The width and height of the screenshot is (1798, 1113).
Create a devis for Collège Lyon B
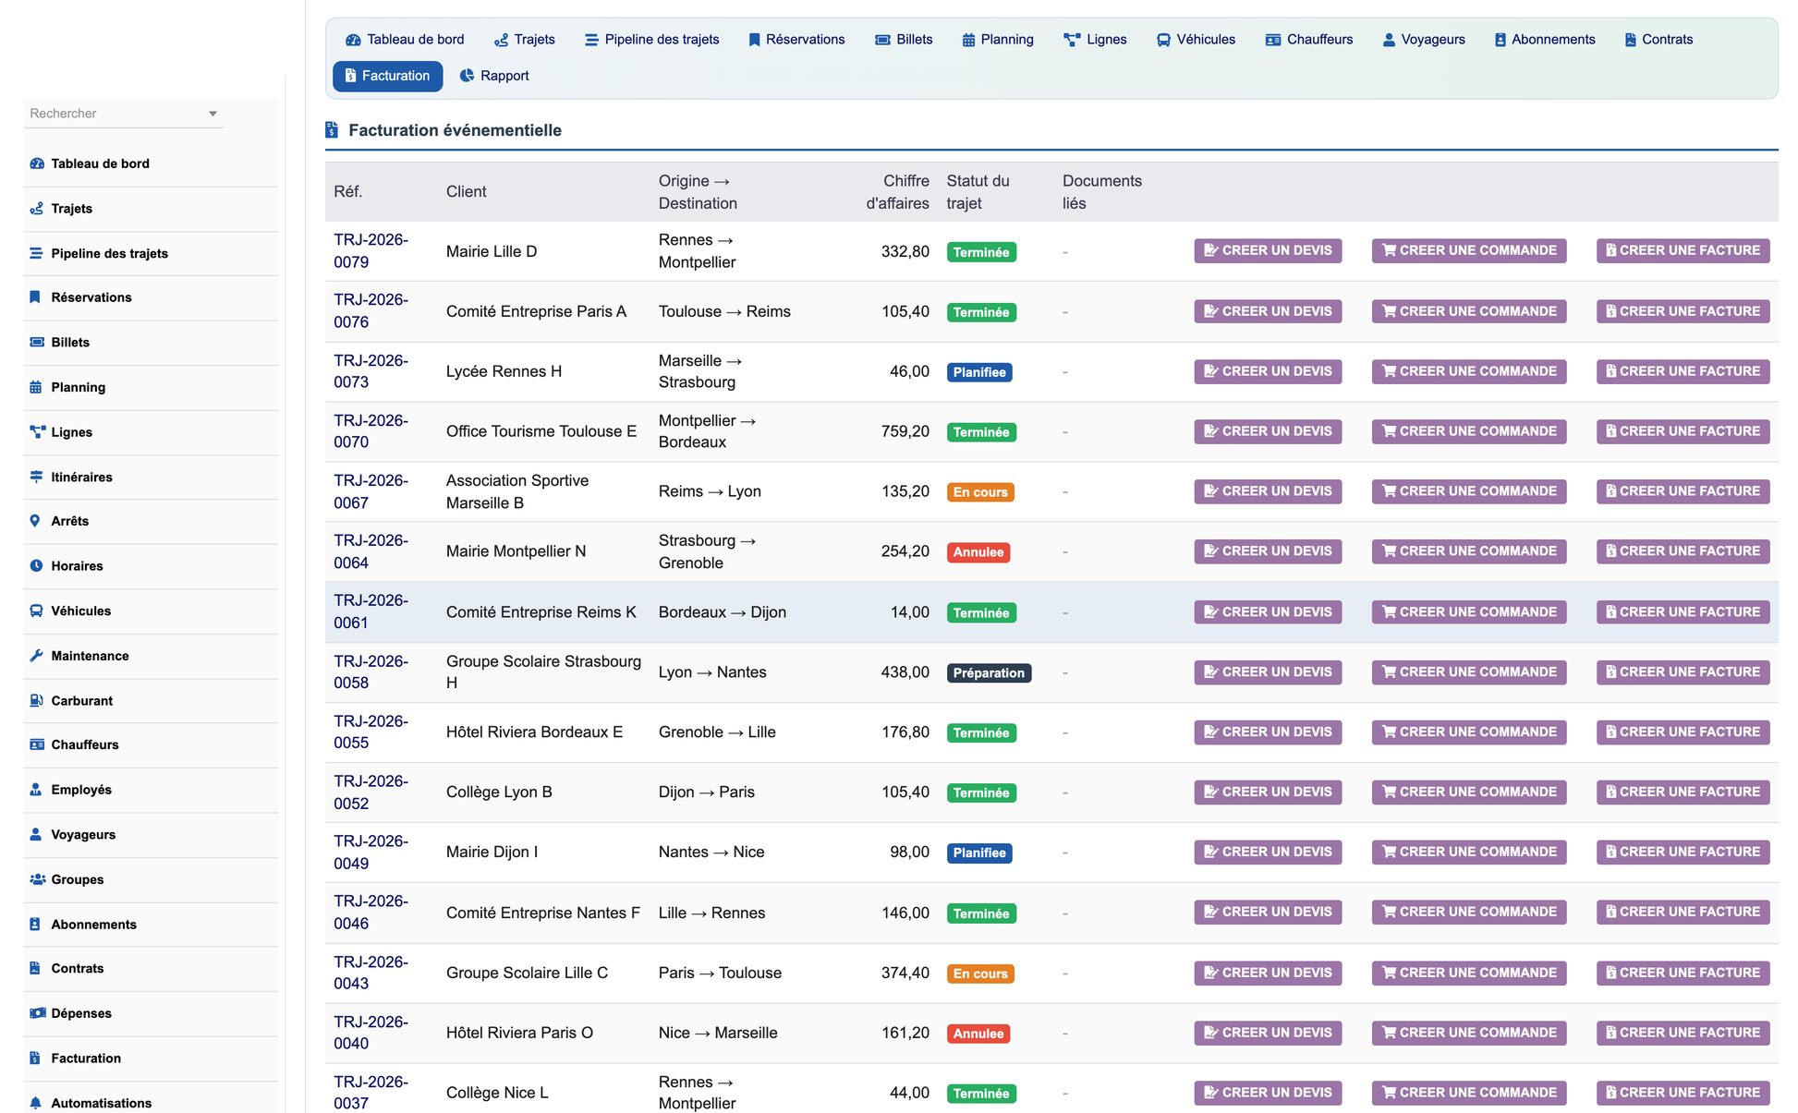click(x=1268, y=792)
